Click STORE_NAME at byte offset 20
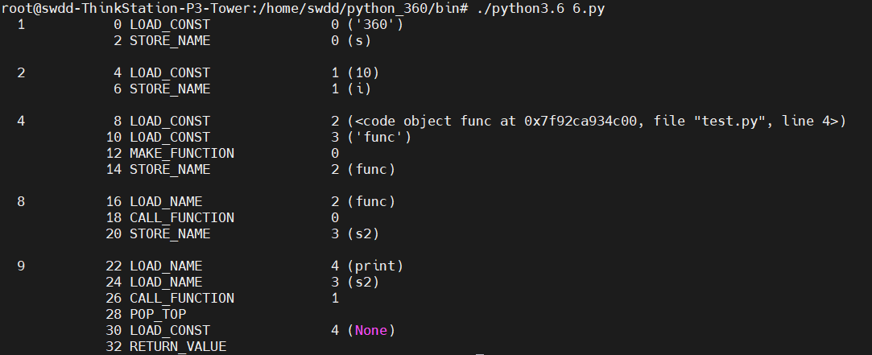 (170, 233)
